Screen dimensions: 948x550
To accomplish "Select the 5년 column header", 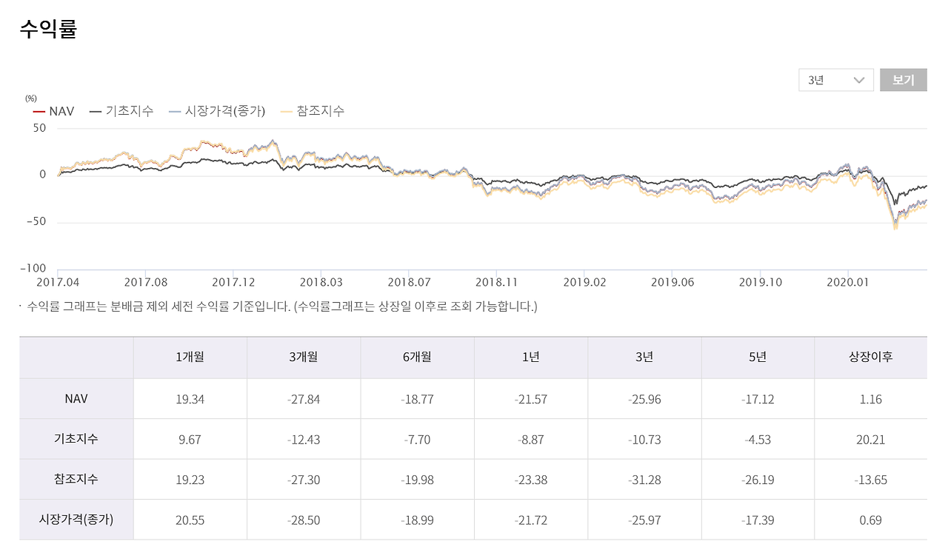I will pyautogui.click(x=758, y=358).
